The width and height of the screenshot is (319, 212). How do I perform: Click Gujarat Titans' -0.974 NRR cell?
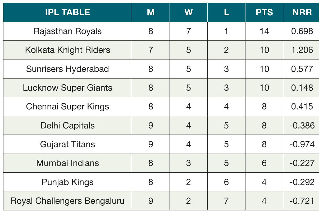(x=302, y=144)
